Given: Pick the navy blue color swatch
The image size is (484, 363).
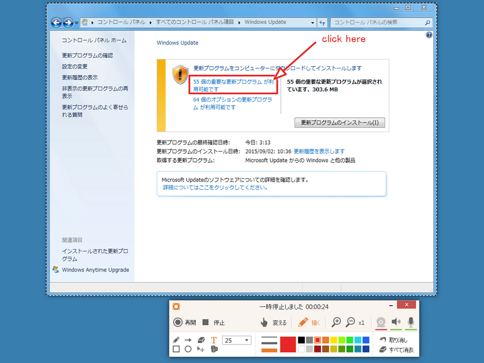Looking at the screenshot, I should [366, 349].
